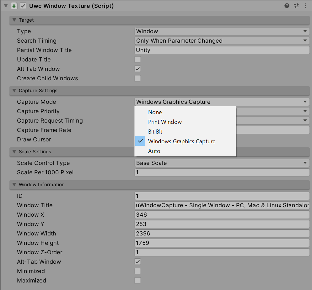Check the Minimized checkbox
Screen dimensions: 312x290
(x=137, y=271)
